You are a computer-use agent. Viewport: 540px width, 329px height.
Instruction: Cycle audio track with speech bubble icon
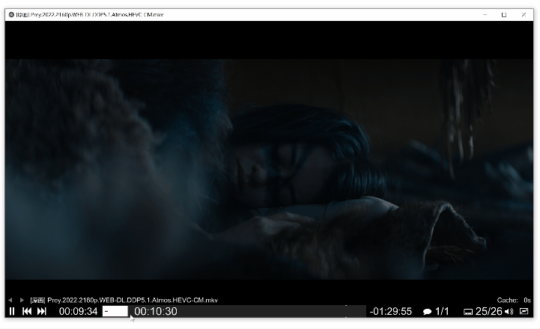427,312
